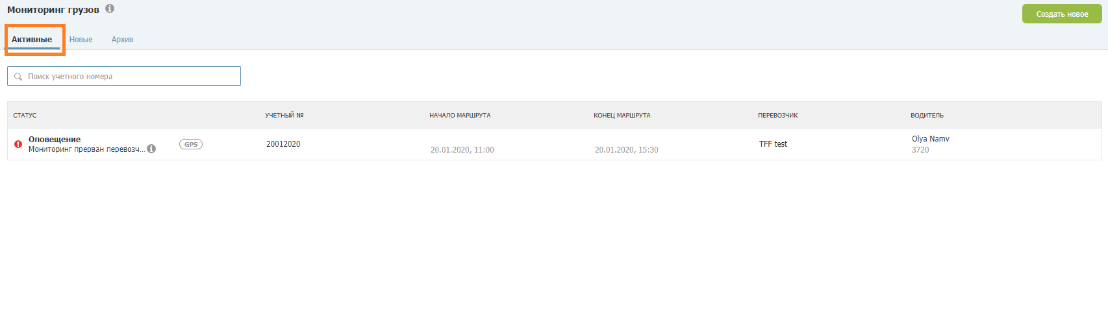Click the ПЕРЕВОЗЧИК column header
The height and width of the screenshot is (311, 1108).
pos(778,116)
